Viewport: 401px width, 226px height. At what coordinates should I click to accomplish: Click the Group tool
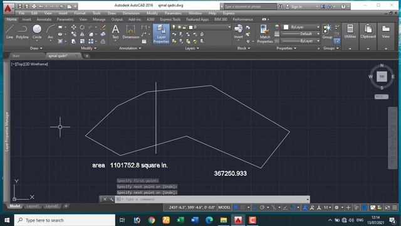click(327, 32)
